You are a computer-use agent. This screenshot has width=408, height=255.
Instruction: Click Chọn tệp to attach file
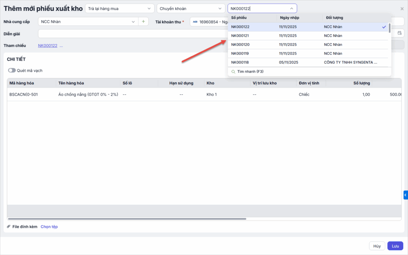(x=49, y=227)
